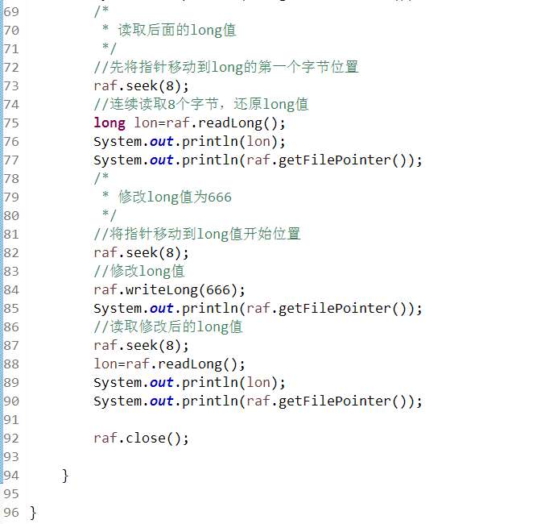Image resolution: width=537 pixels, height=524 pixels.
Task: Click line number 84 in the gutter
Action: pyautogui.click(x=11, y=290)
